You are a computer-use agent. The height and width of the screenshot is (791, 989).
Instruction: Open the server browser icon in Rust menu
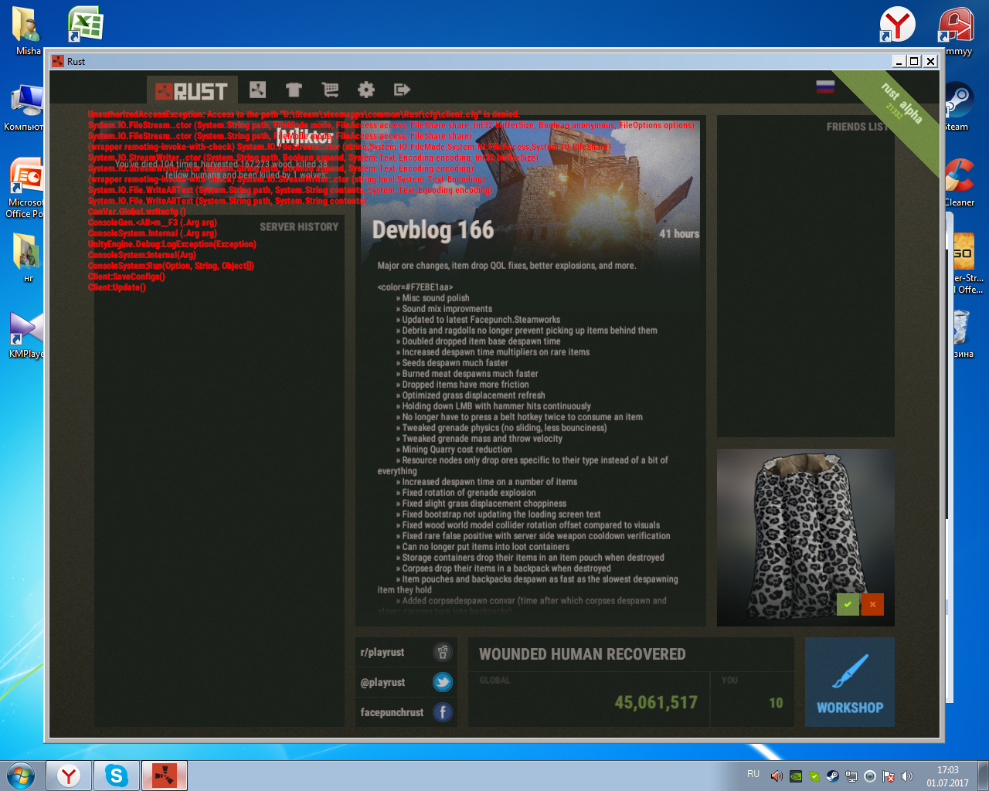pos(257,90)
